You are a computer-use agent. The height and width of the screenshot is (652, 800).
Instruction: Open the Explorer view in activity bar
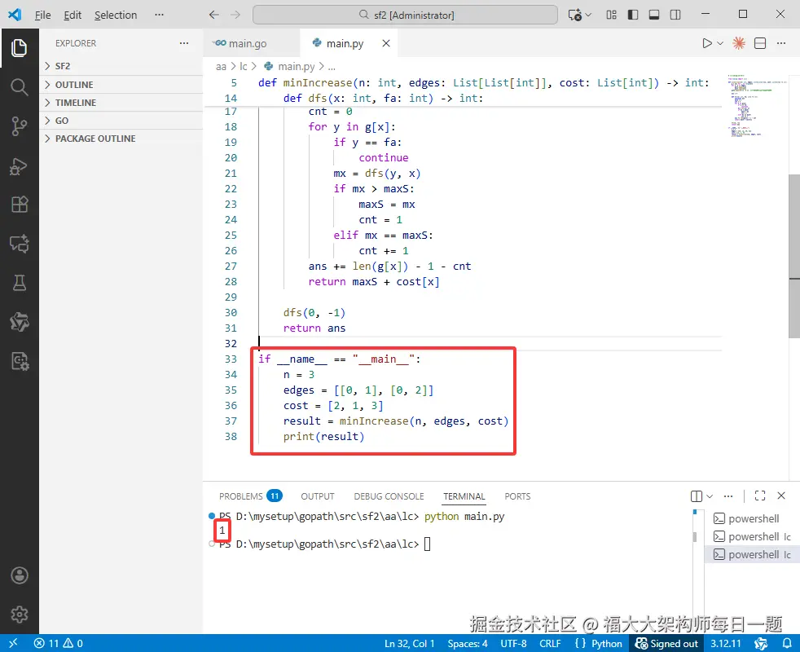click(20, 48)
